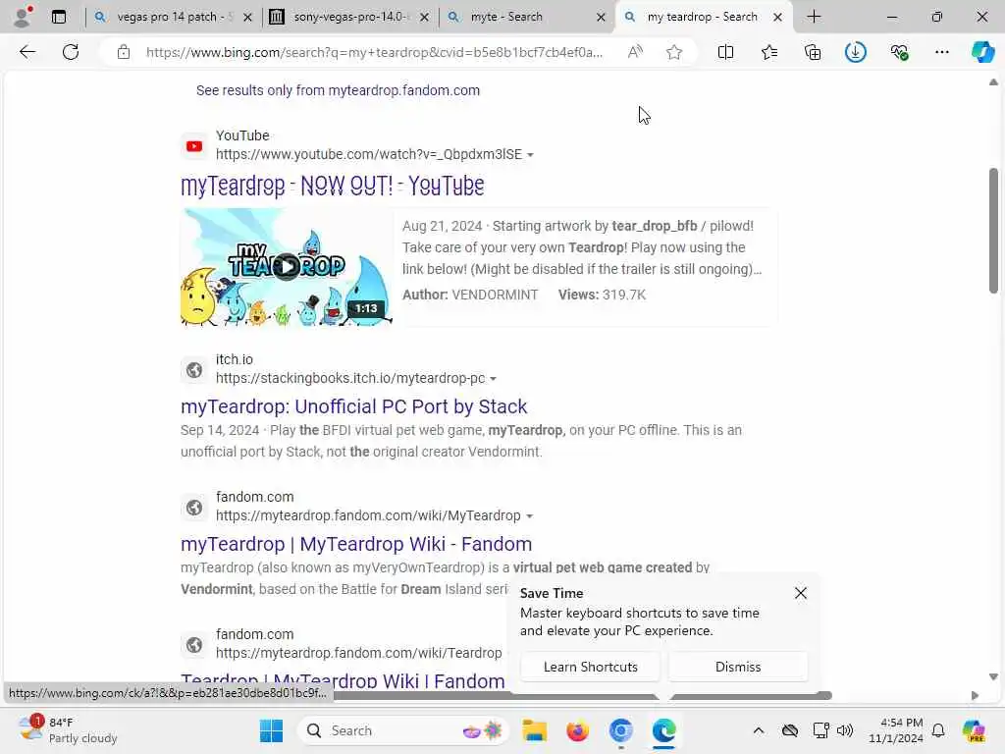Open the browser profile icon
Image resolution: width=1005 pixels, height=754 pixels.
tap(23, 17)
